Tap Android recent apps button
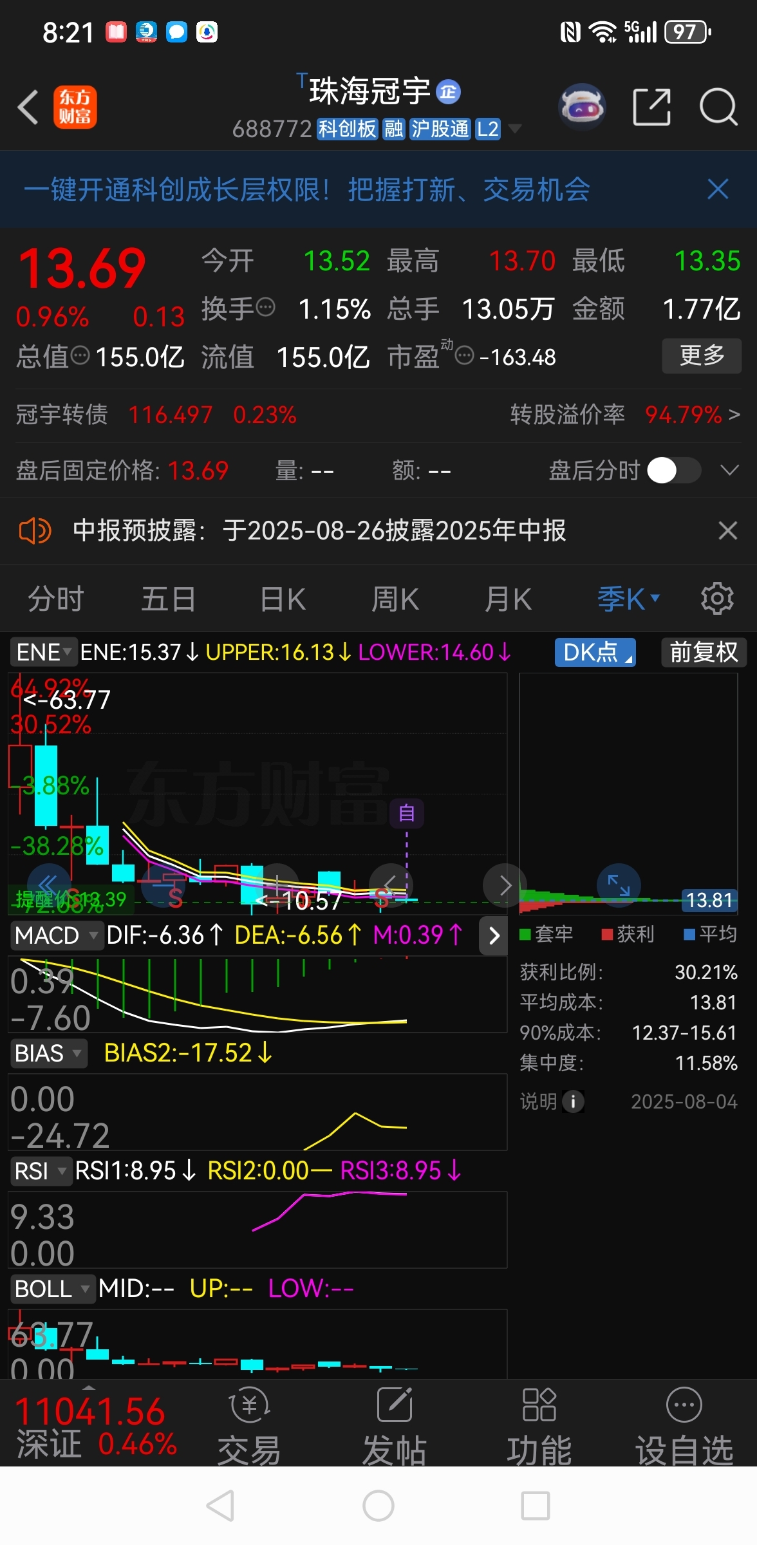757x1545 pixels. [x=536, y=1506]
